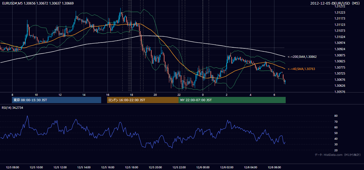This screenshot has height=170, width=364.
Task: Click hour label 0 under the price chart
Action: [x=203, y=95]
